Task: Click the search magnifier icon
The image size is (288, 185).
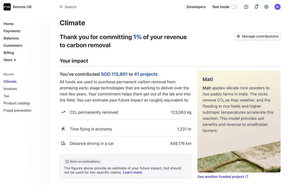Action: pyautogui.click(x=61, y=7)
